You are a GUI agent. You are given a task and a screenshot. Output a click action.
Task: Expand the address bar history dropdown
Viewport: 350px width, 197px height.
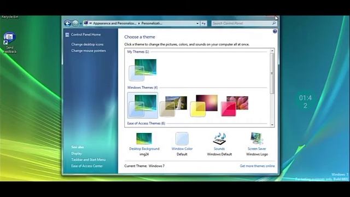pyautogui.click(x=197, y=24)
